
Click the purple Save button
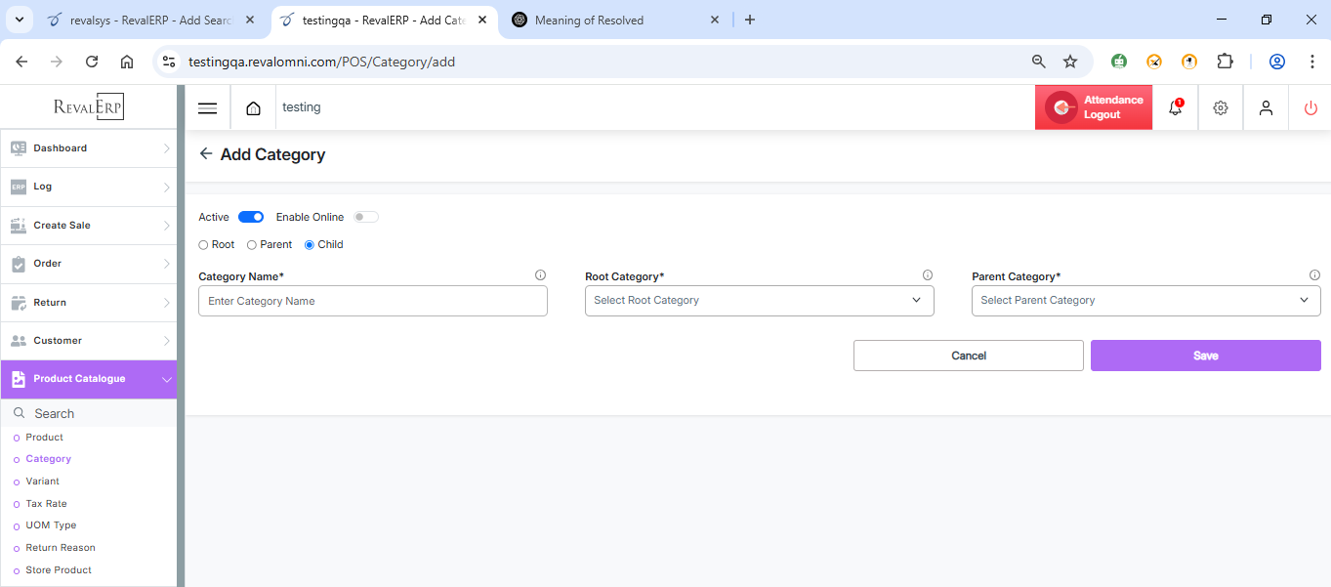(1205, 356)
